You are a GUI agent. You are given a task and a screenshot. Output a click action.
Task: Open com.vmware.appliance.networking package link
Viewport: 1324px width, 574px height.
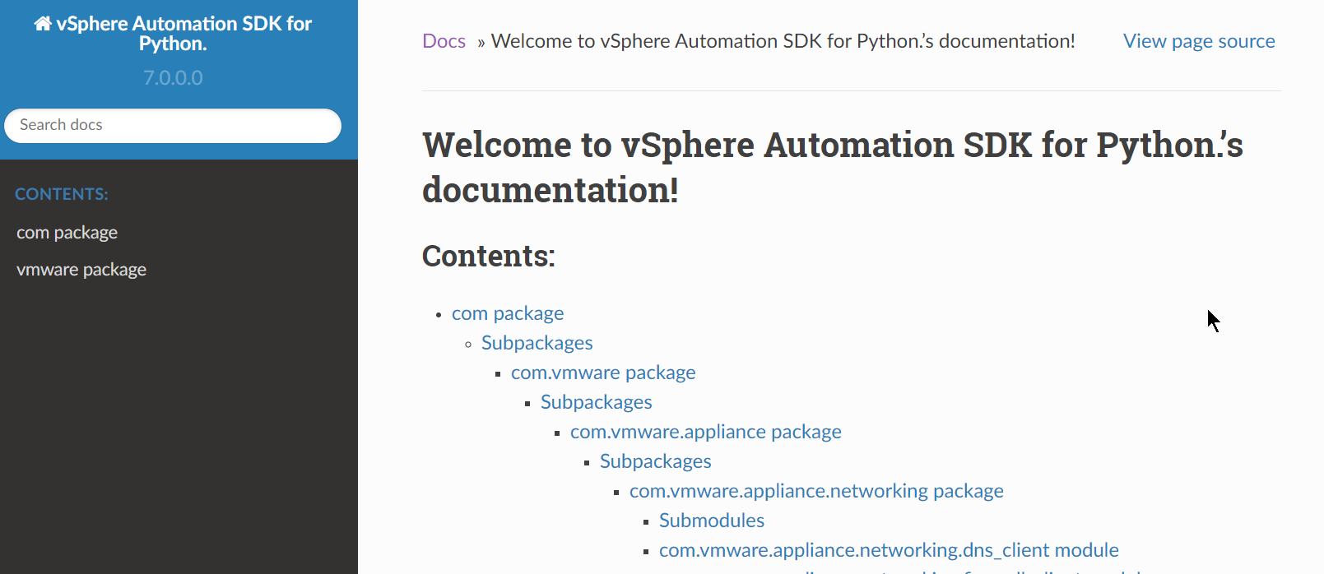pyautogui.click(x=815, y=491)
